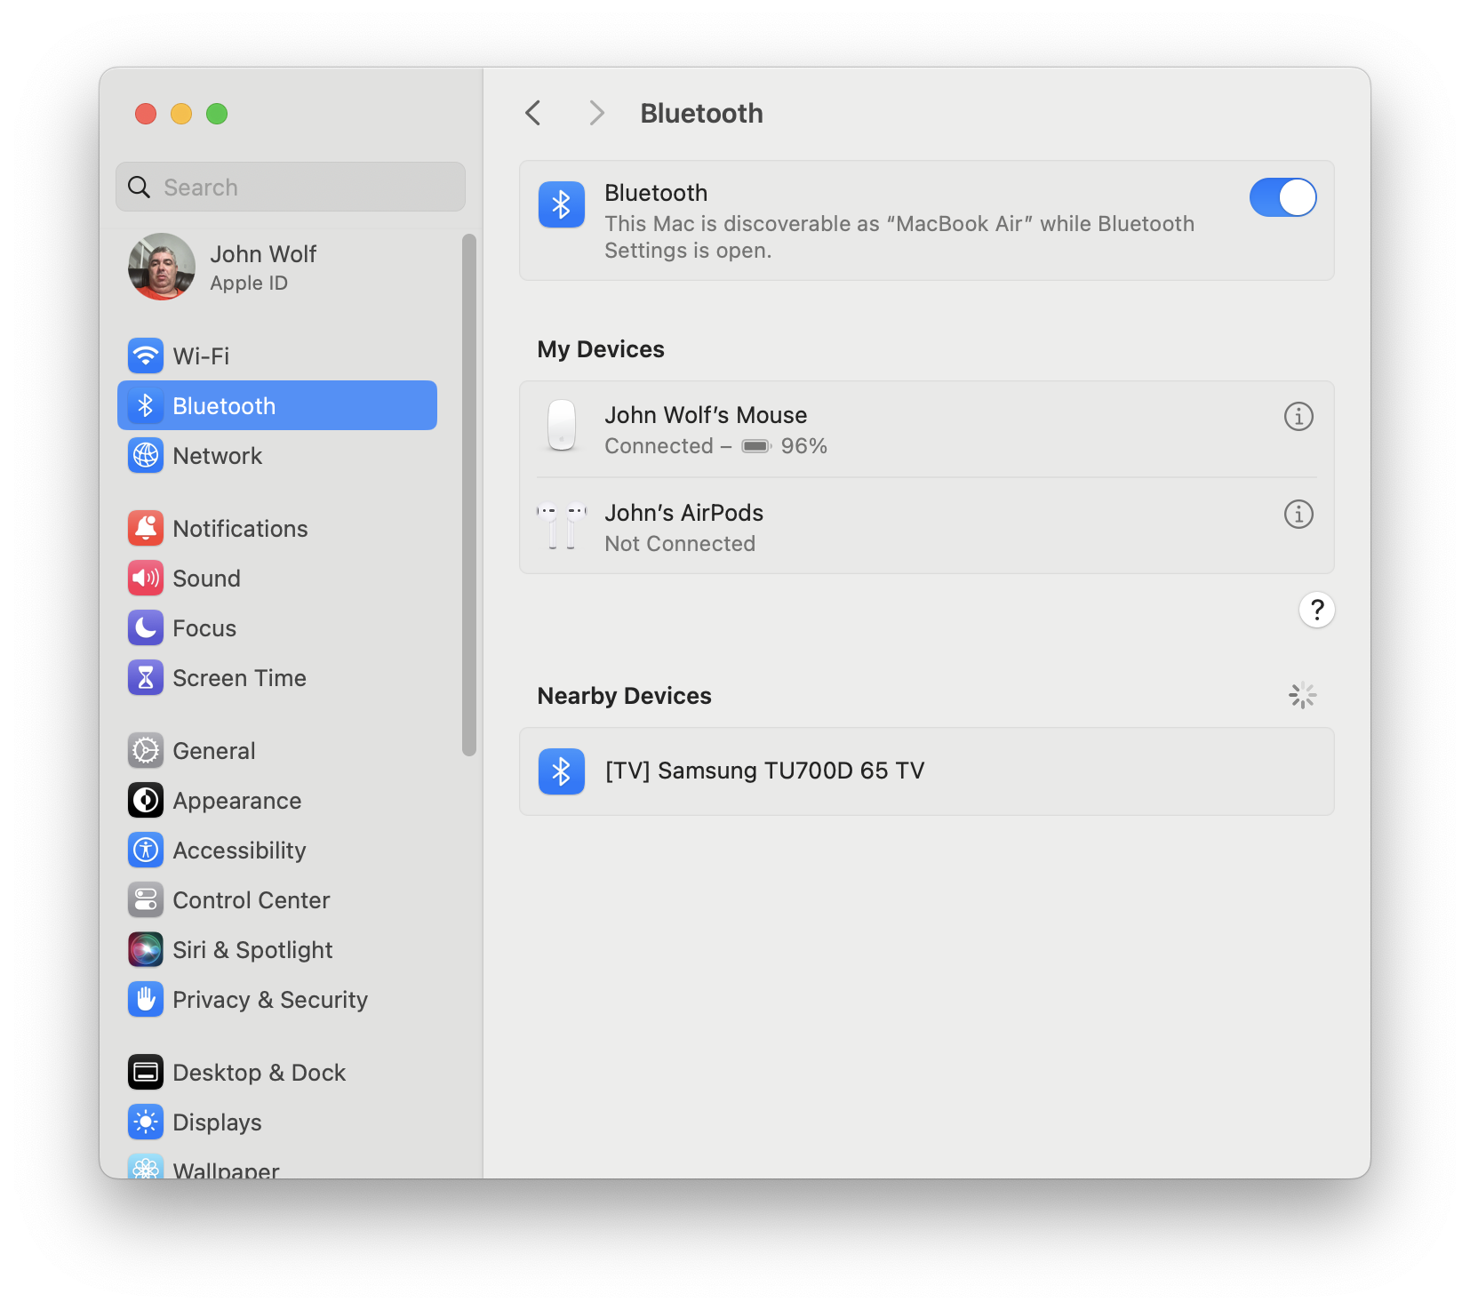Select John Wolf's Mouse device name
This screenshot has width=1470, height=1310.
pos(706,415)
